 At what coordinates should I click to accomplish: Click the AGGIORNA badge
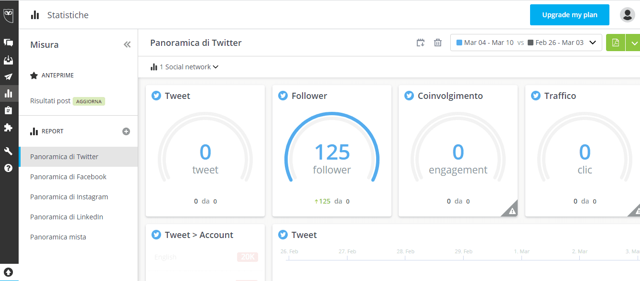pyautogui.click(x=89, y=101)
